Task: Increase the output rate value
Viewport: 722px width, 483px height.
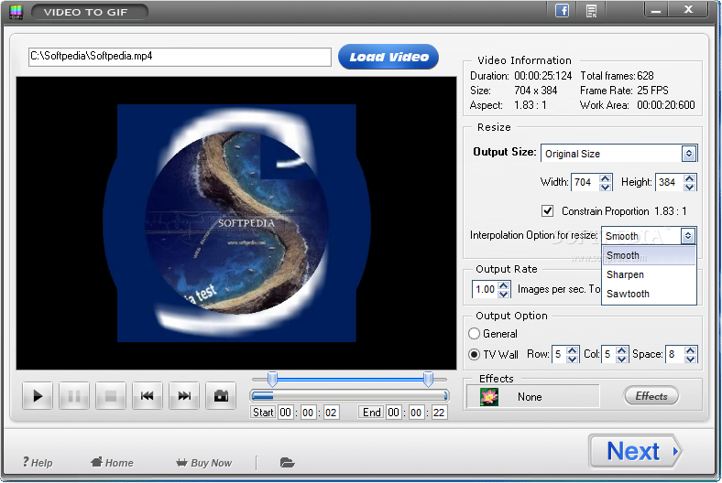Action: click(x=504, y=285)
